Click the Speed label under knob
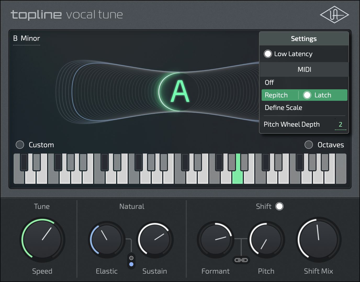The width and height of the screenshot is (360, 282). [x=42, y=271]
